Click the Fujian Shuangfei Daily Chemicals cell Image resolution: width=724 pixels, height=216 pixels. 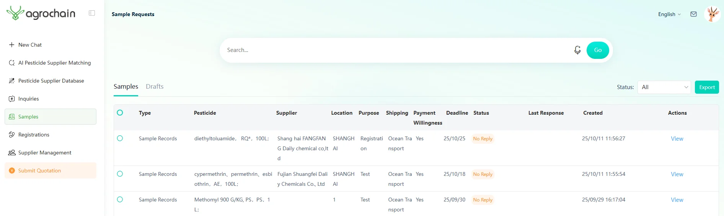302,179
